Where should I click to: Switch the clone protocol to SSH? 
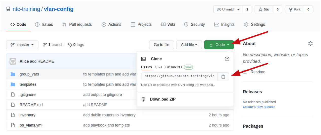(x=159, y=67)
